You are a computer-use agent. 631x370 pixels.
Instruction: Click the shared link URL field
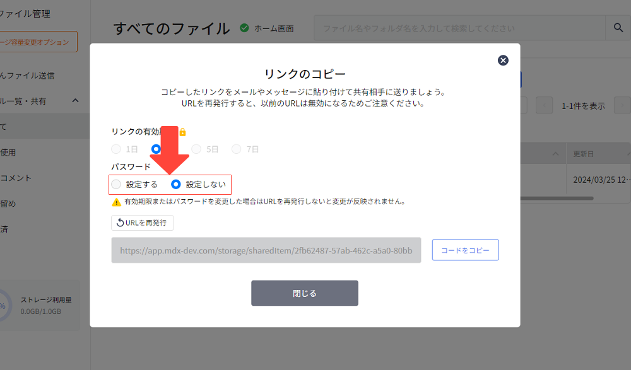tap(266, 250)
